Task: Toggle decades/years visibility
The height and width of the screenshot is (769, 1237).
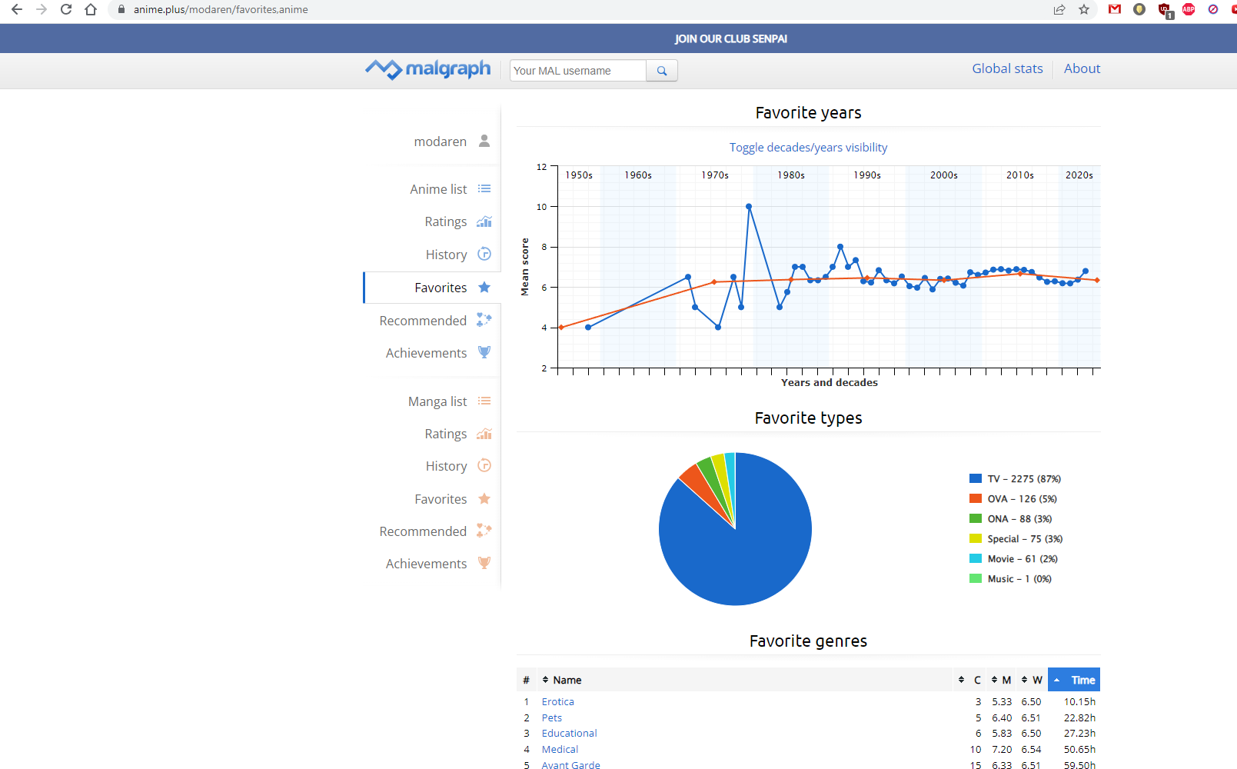Action: 808,148
